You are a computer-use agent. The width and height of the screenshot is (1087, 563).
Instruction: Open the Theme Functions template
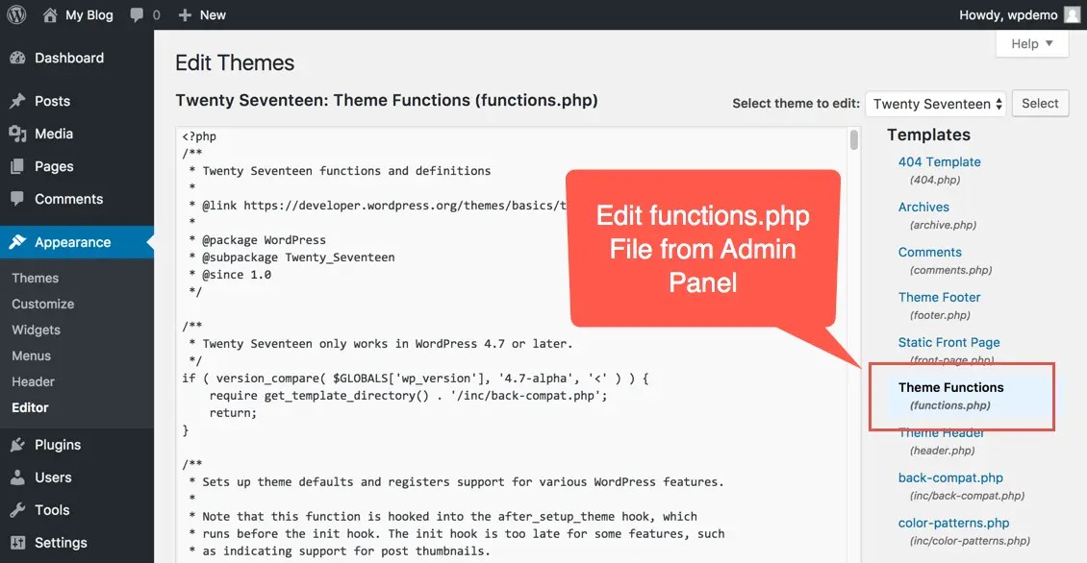[x=951, y=388]
